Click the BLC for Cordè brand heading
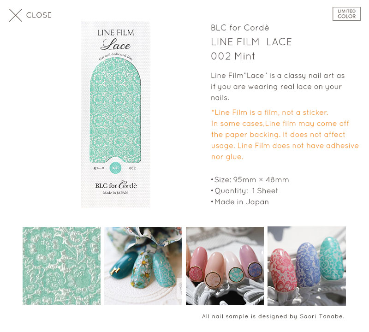 (x=240, y=28)
